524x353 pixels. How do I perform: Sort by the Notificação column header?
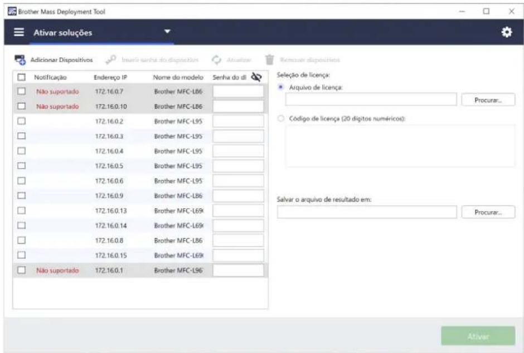[x=50, y=77]
